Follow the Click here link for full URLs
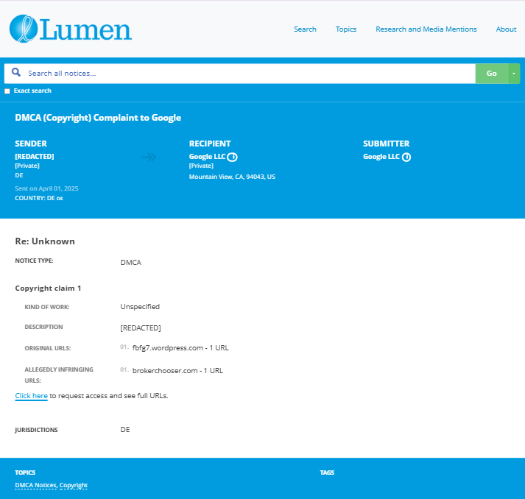Viewport: 525px width, 499px height. pyautogui.click(x=31, y=395)
